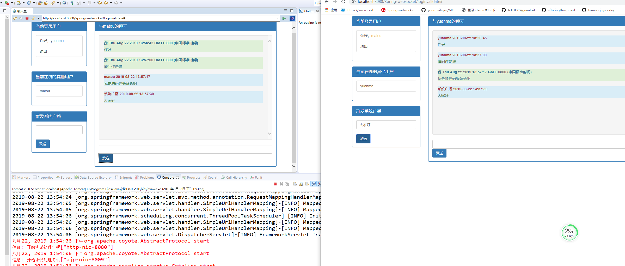Terminate the Tomcat server from Console toolbar
This screenshot has width=625, height=266.
pyautogui.click(x=275, y=184)
